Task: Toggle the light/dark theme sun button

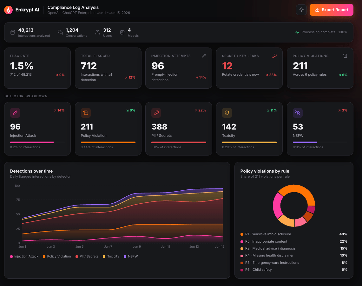Action: (x=301, y=10)
